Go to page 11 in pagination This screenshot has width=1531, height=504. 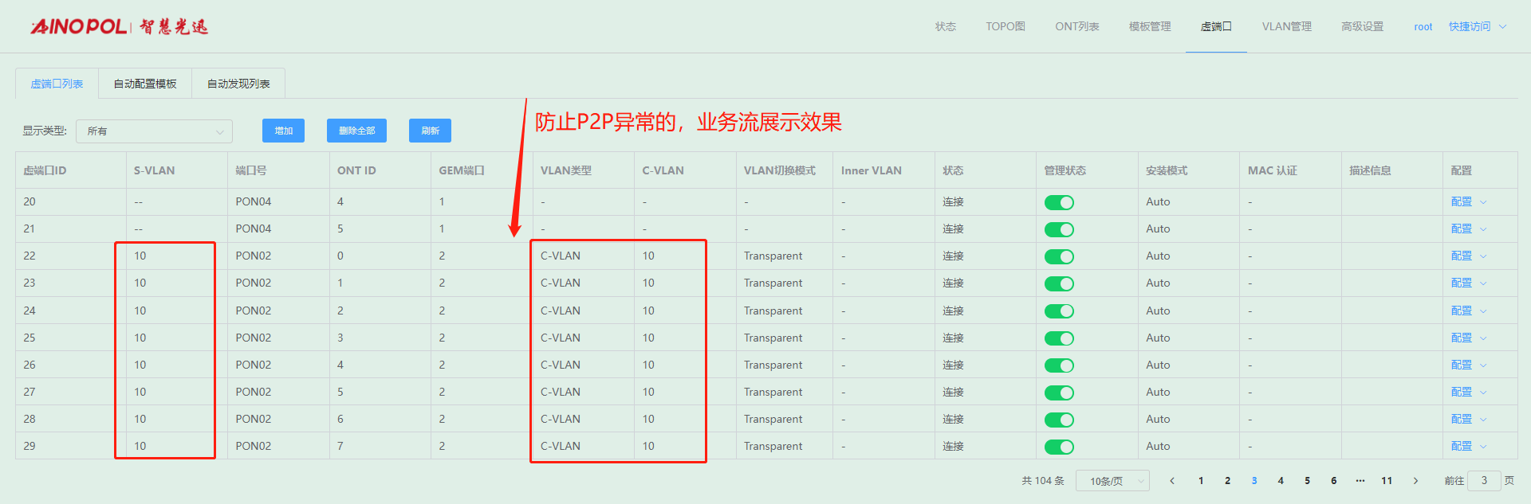1387,481
